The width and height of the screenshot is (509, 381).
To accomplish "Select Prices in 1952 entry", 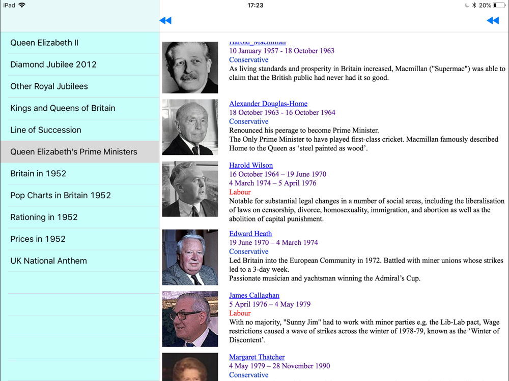I will [x=80, y=239].
